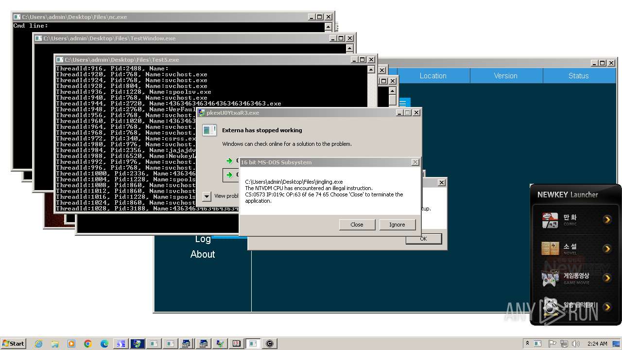622x350 pixels.
Task: Switch to the blue arrows app on taskbar
Action: tap(121, 344)
